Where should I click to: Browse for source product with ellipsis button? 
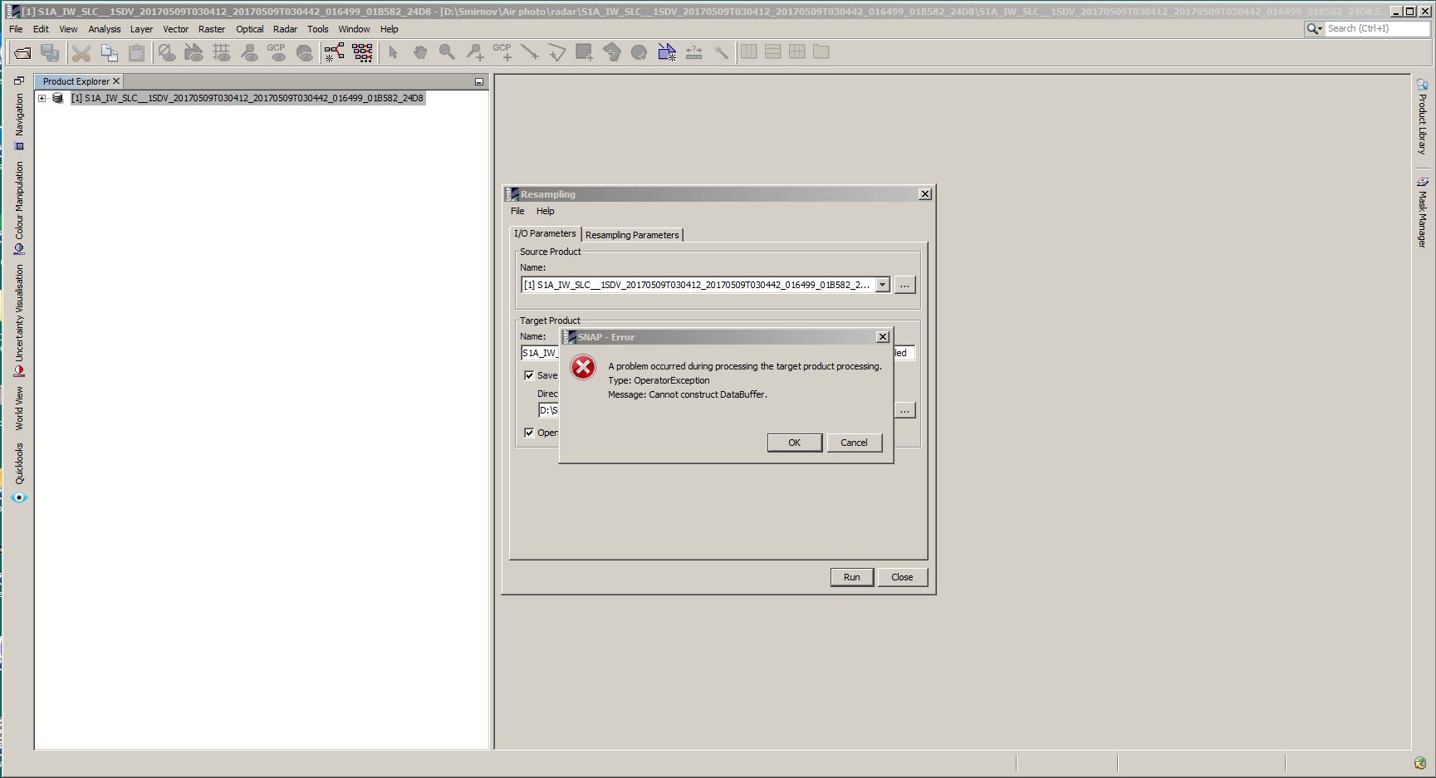click(x=904, y=285)
